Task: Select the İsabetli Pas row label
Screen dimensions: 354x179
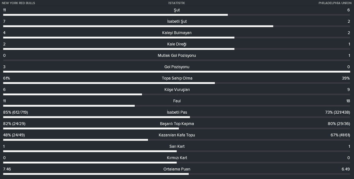Action: point(177,112)
